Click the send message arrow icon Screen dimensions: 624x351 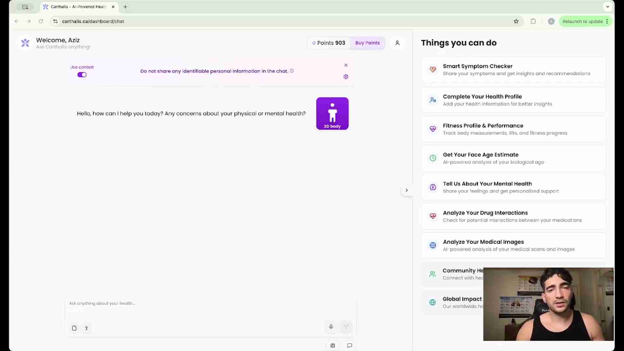click(346, 327)
